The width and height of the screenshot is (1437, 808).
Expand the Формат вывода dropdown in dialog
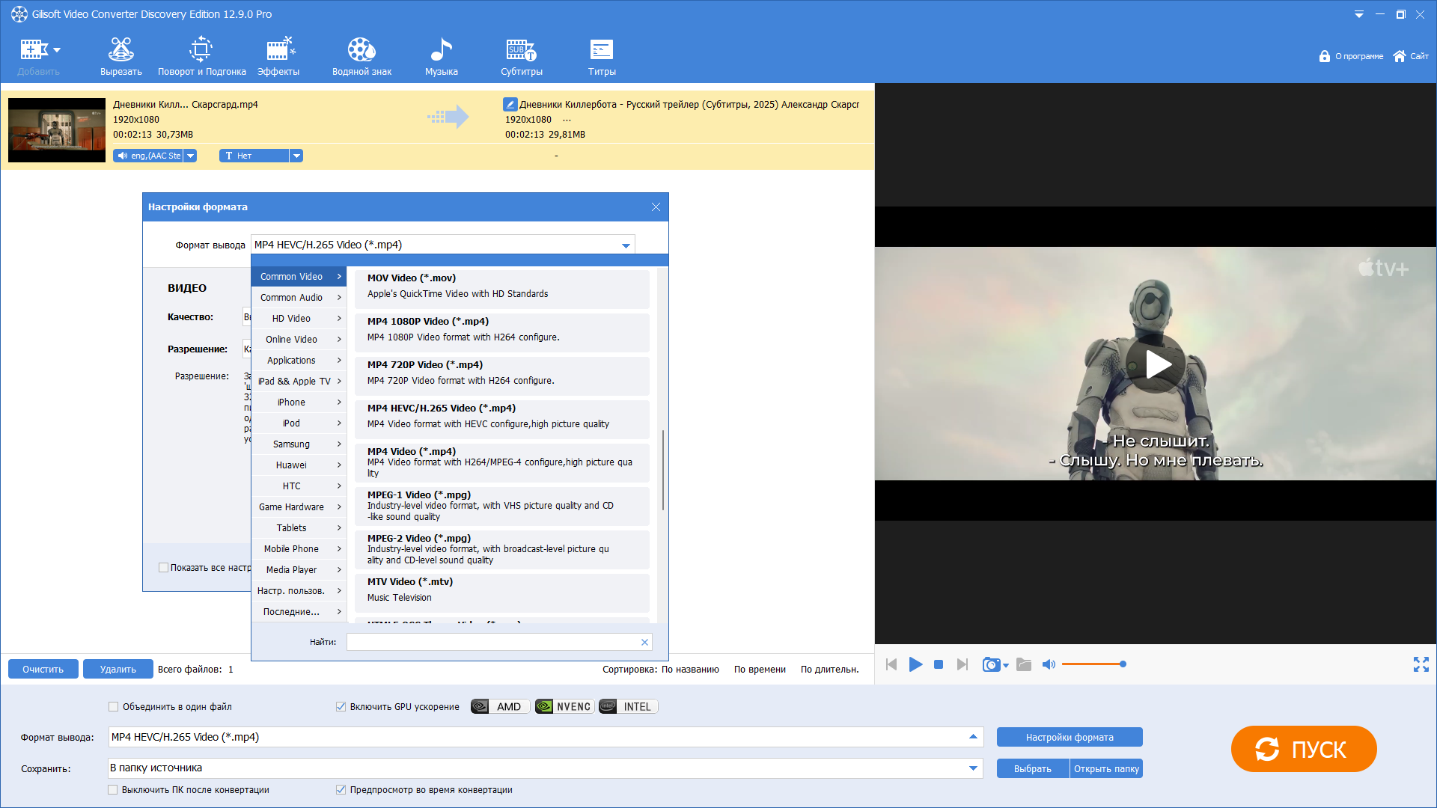626,245
